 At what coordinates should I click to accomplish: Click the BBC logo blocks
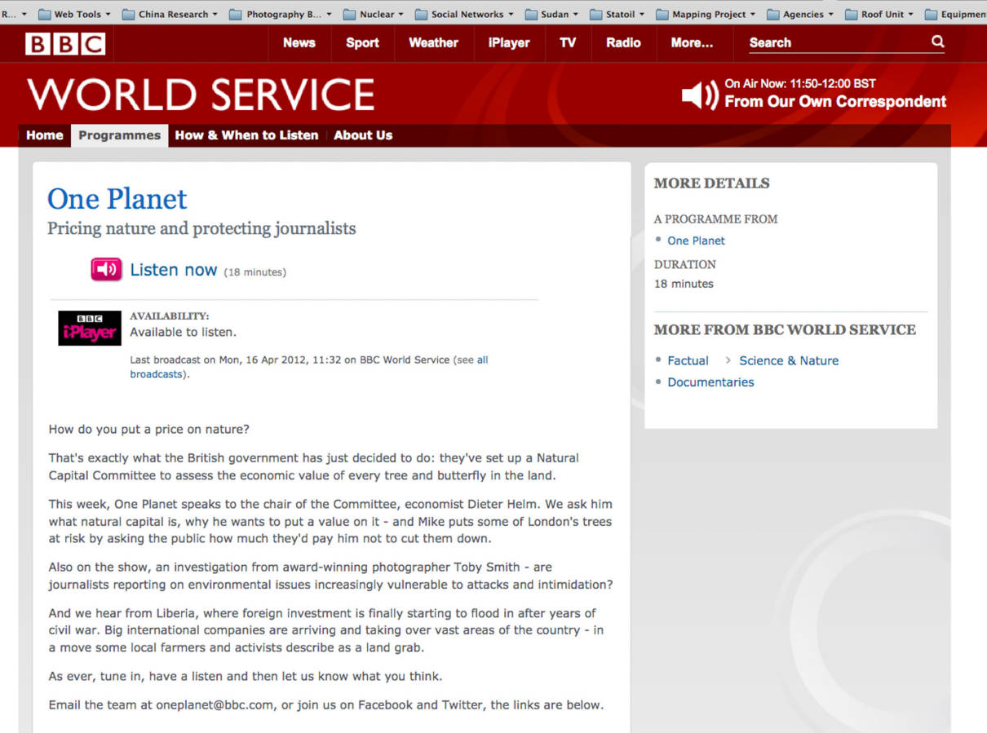(x=65, y=43)
